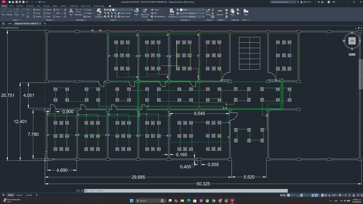This screenshot has height=204, width=363.
Task: Open the Parametric ribbon tab
Action: click(x=30, y=6)
